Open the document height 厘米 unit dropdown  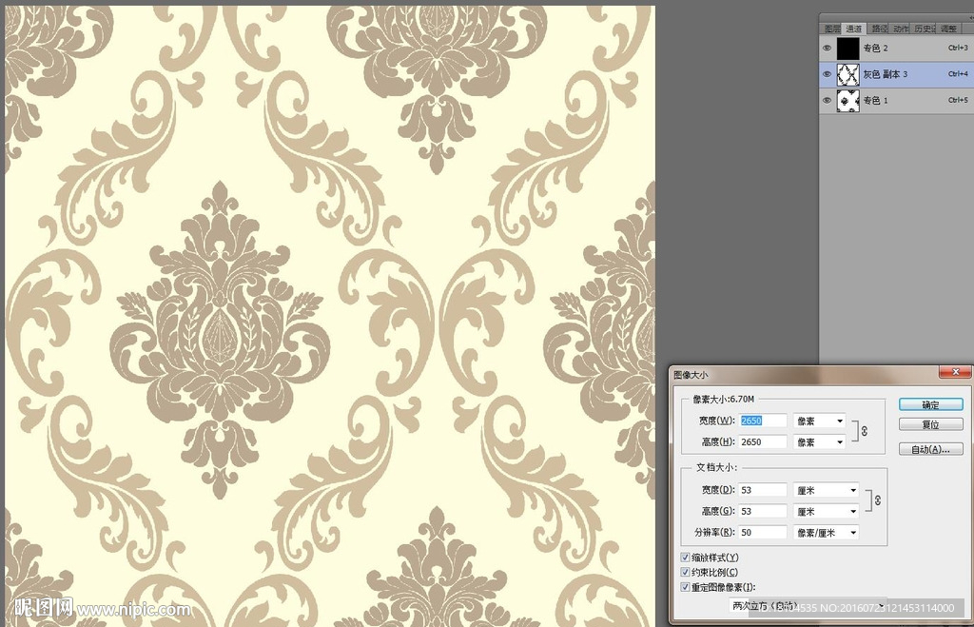coord(827,511)
